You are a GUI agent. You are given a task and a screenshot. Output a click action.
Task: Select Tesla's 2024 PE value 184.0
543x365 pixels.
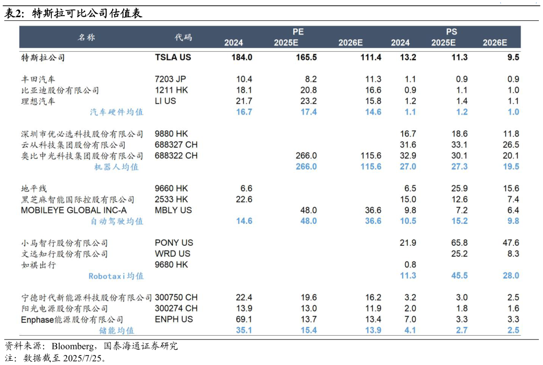[241, 58]
